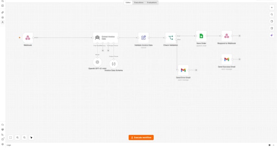Click the Invoice Data Schema label text
The image size is (277, 167).
[x=114, y=70]
